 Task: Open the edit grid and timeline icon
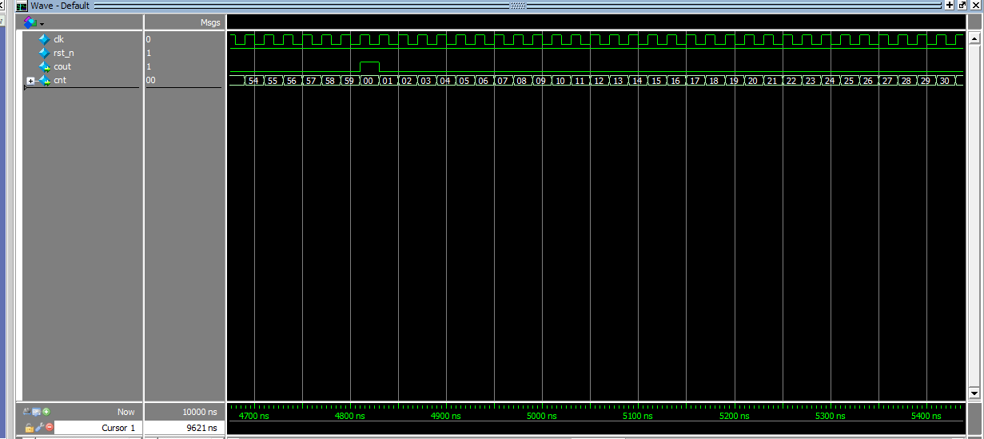37,412
